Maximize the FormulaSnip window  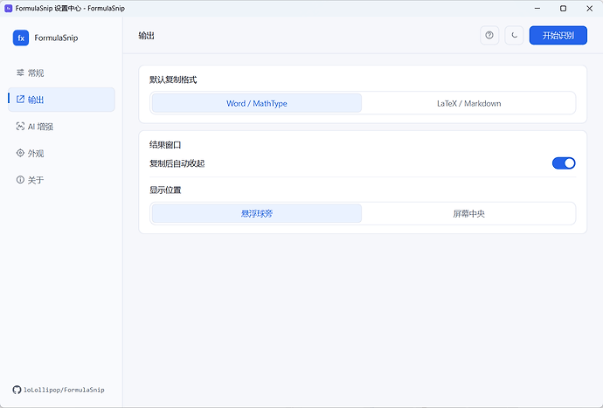click(564, 8)
